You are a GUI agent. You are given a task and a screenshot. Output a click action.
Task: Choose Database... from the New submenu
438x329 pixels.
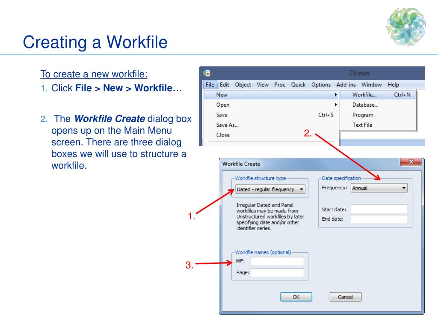pos(378,105)
